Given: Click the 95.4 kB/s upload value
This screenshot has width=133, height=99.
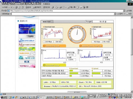Looking at the screenshot, I should 107,42.
